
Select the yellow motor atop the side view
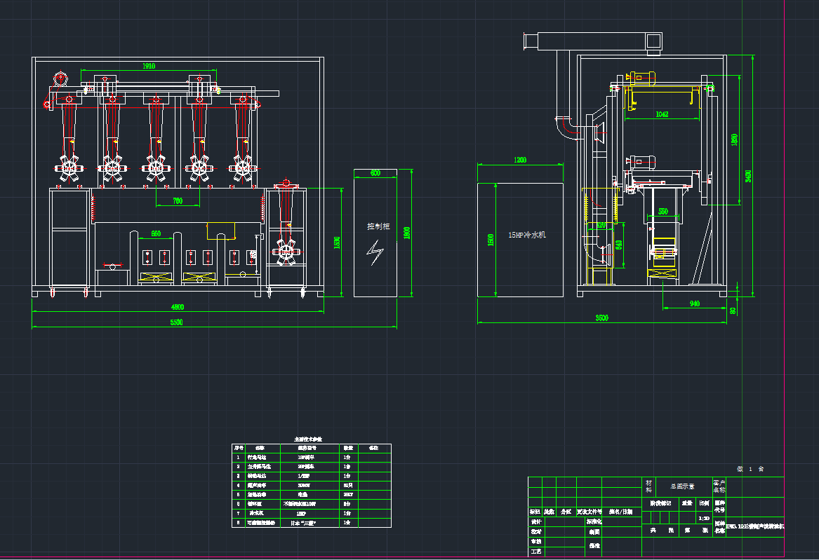642,78
